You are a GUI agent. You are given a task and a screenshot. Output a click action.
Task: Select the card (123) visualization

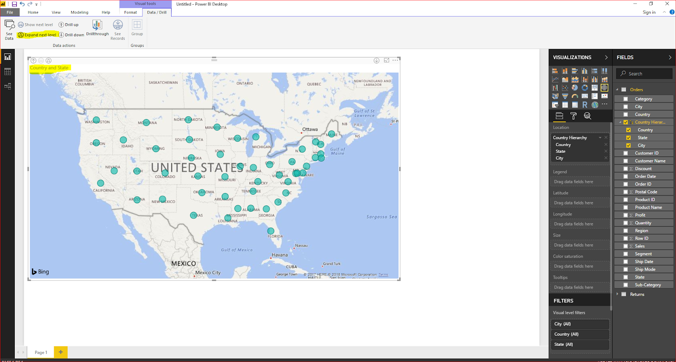585,96
